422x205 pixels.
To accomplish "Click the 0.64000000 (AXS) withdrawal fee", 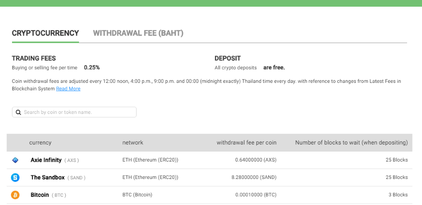I will coord(255,160).
